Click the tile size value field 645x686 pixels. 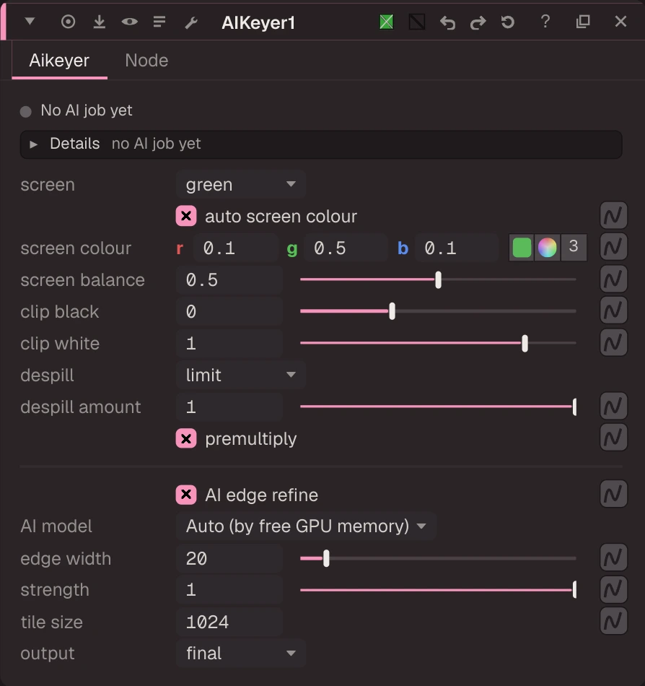coord(229,622)
